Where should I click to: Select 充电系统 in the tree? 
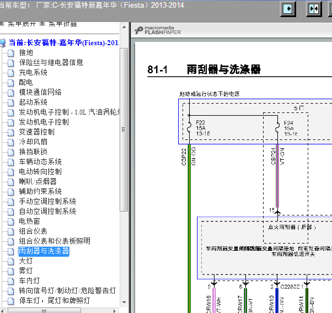[x=33, y=73]
